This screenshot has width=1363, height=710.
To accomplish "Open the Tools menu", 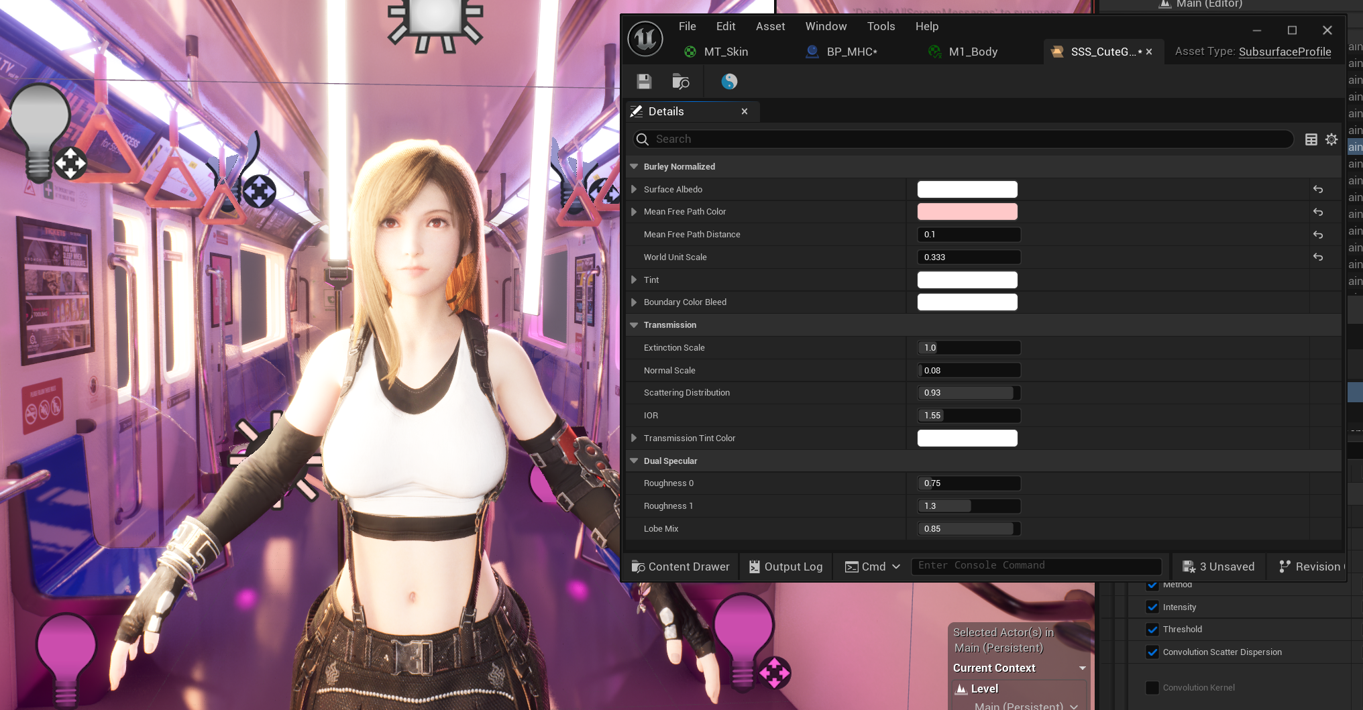I will [881, 26].
